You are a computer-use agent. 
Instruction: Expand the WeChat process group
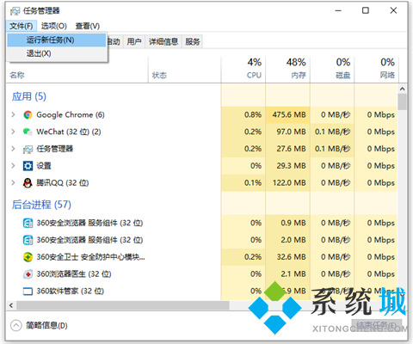click(x=13, y=132)
